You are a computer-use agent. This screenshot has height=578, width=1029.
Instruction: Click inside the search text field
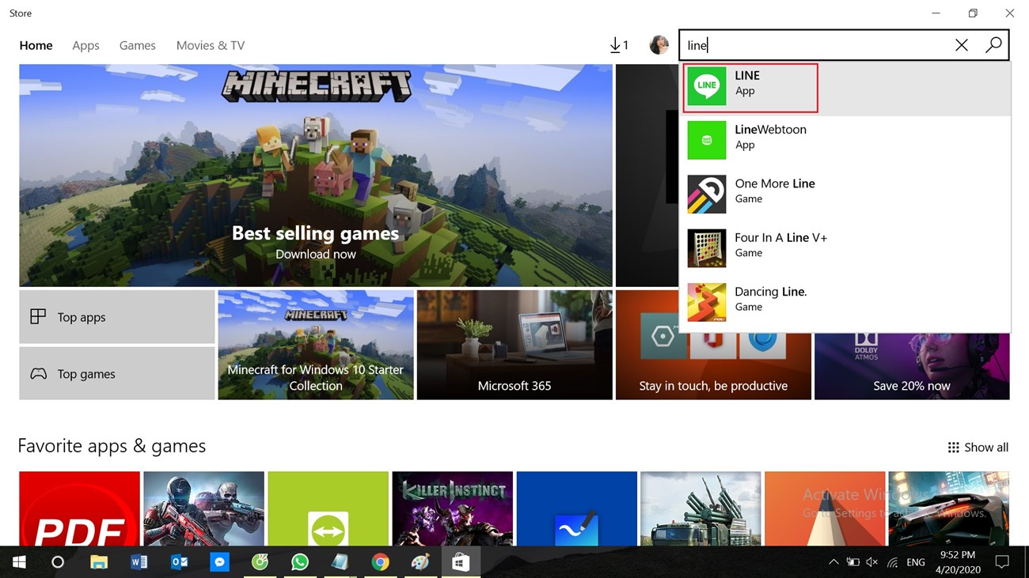[x=815, y=45]
